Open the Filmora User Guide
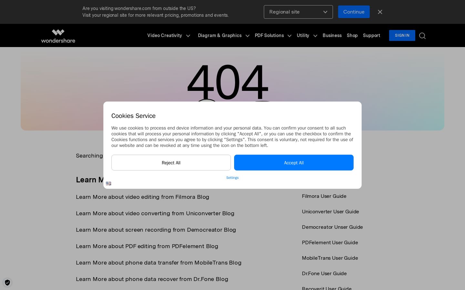465x290 pixels. click(324, 196)
